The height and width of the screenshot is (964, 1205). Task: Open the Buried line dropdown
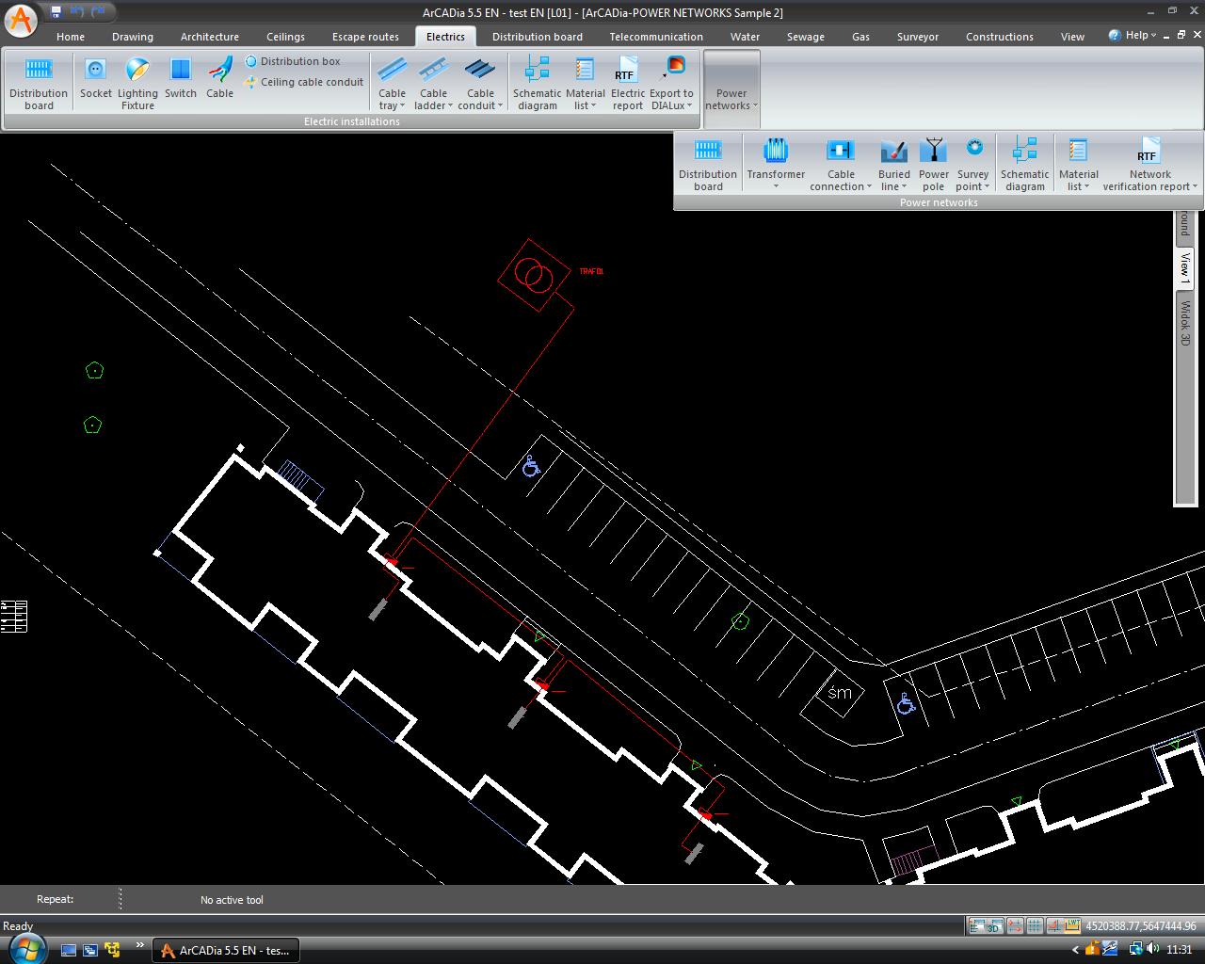pyautogui.click(x=893, y=180)
